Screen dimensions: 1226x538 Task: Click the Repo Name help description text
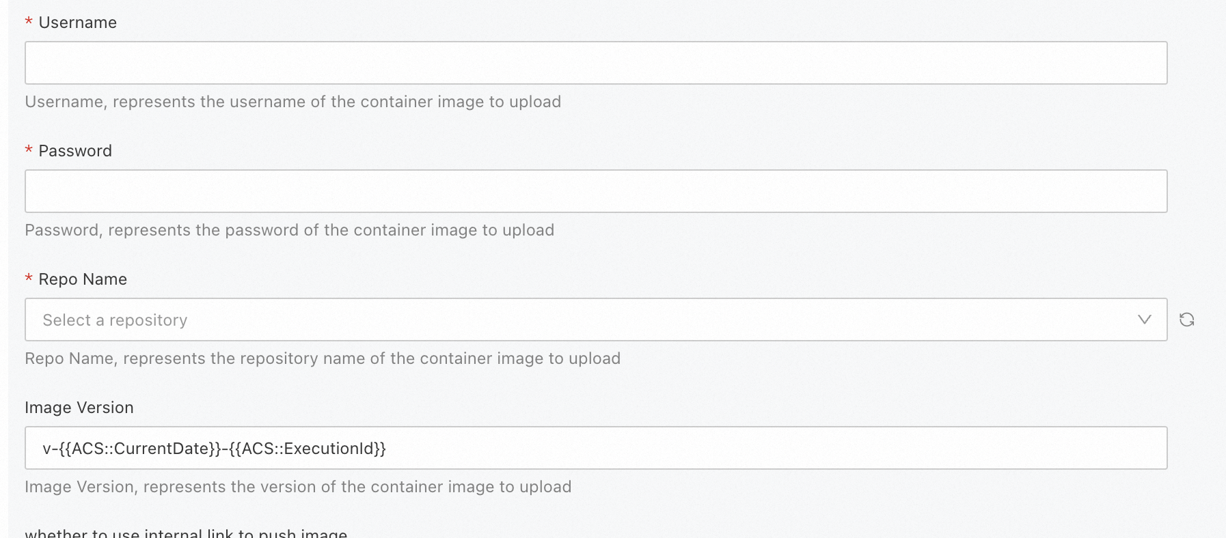click(x=323, y=358)
